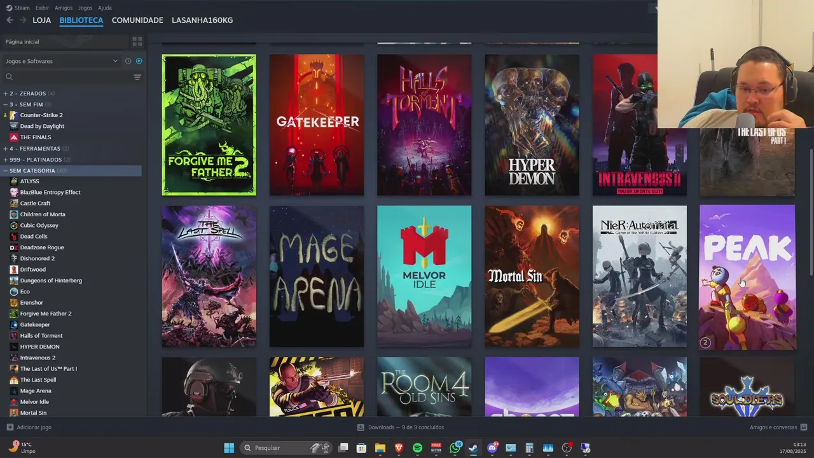Go to Página inicial
This screenshot has width=814, height=458.
point(64,41)
